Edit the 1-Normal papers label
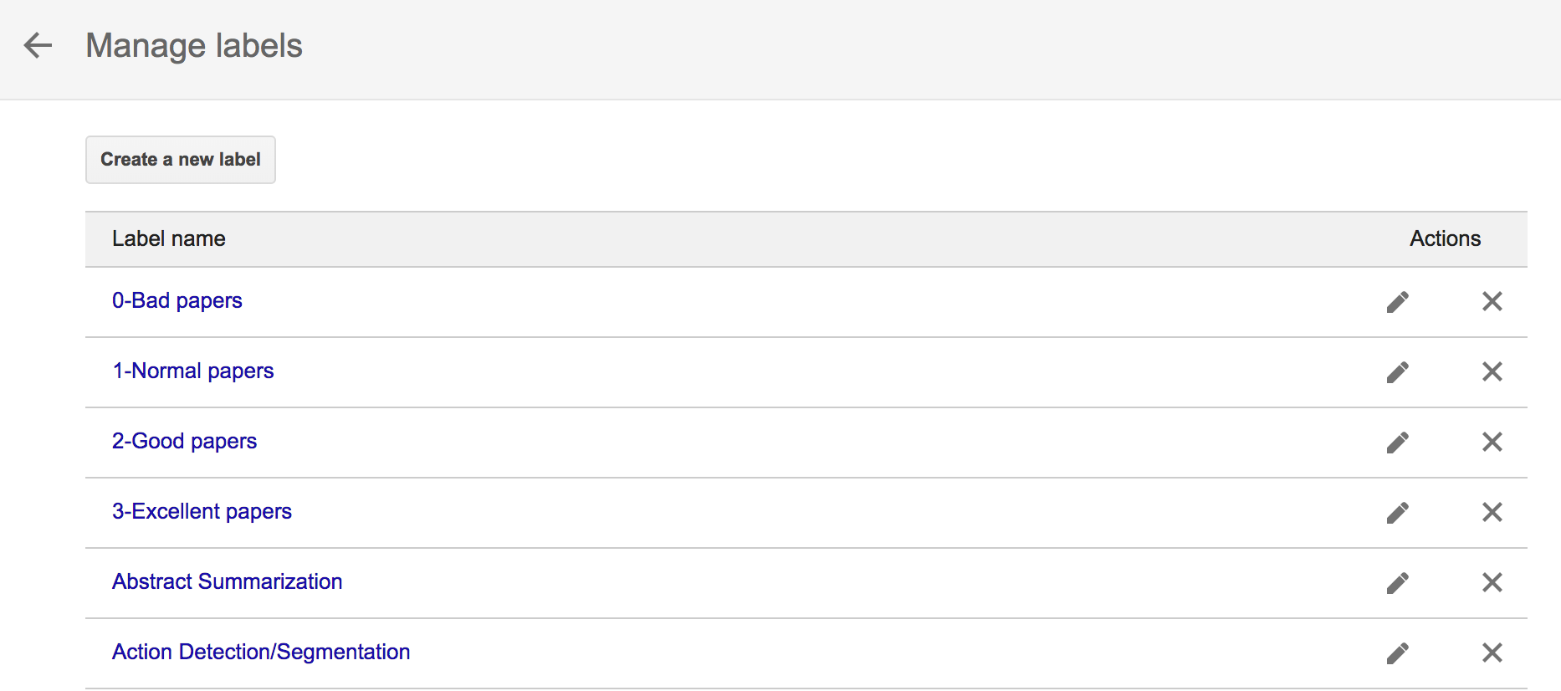1561x691 pixels. click(1398, 372)
